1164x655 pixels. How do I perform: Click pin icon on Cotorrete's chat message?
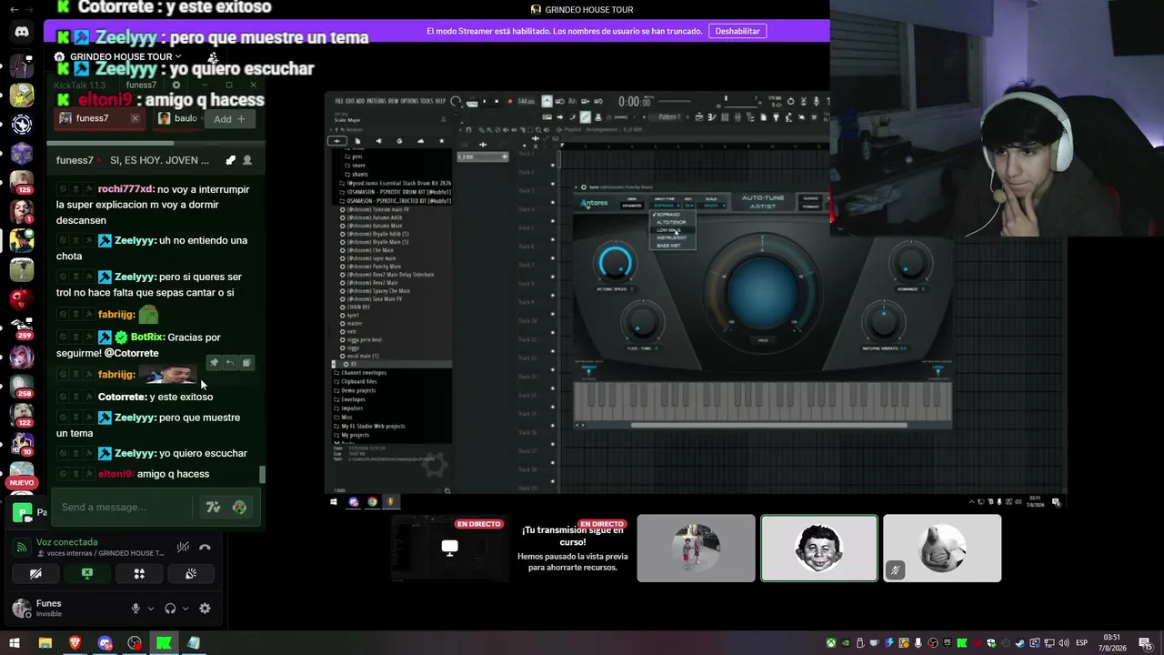tap(89, 397)
